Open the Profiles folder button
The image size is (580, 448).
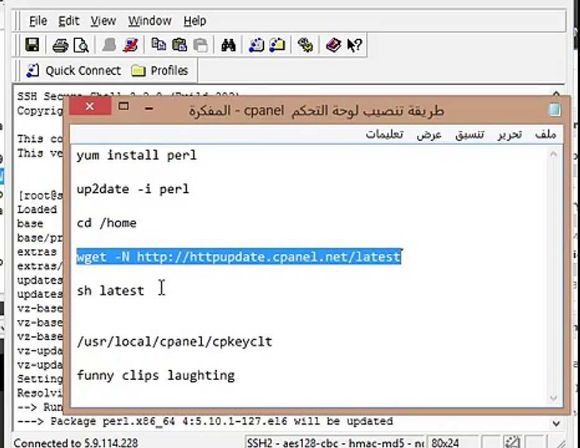(160, 70)
